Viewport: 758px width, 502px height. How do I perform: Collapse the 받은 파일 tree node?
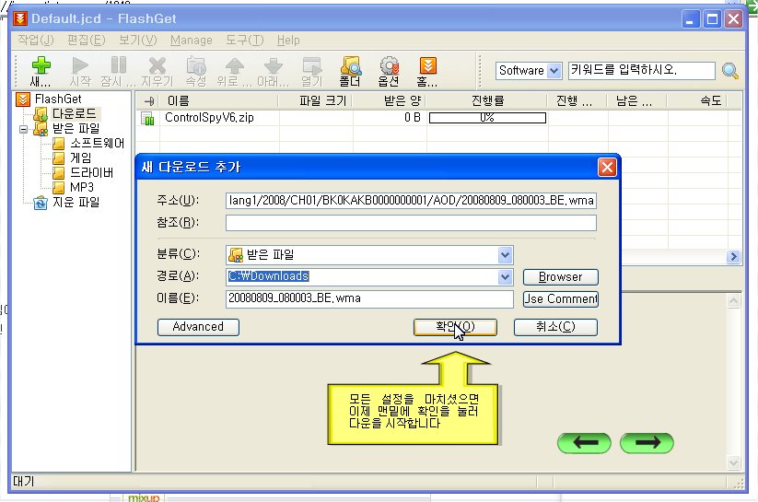tap(23, 130)
